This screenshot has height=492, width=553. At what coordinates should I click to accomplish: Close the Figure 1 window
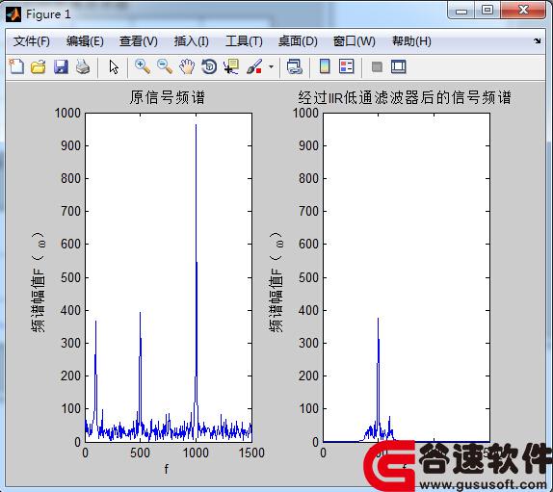pyautogui.click(x=523, y=11)
